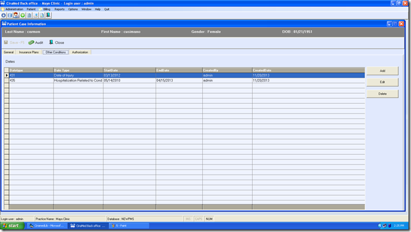Click the Database: NEWPMS status text

pos(121,219)
